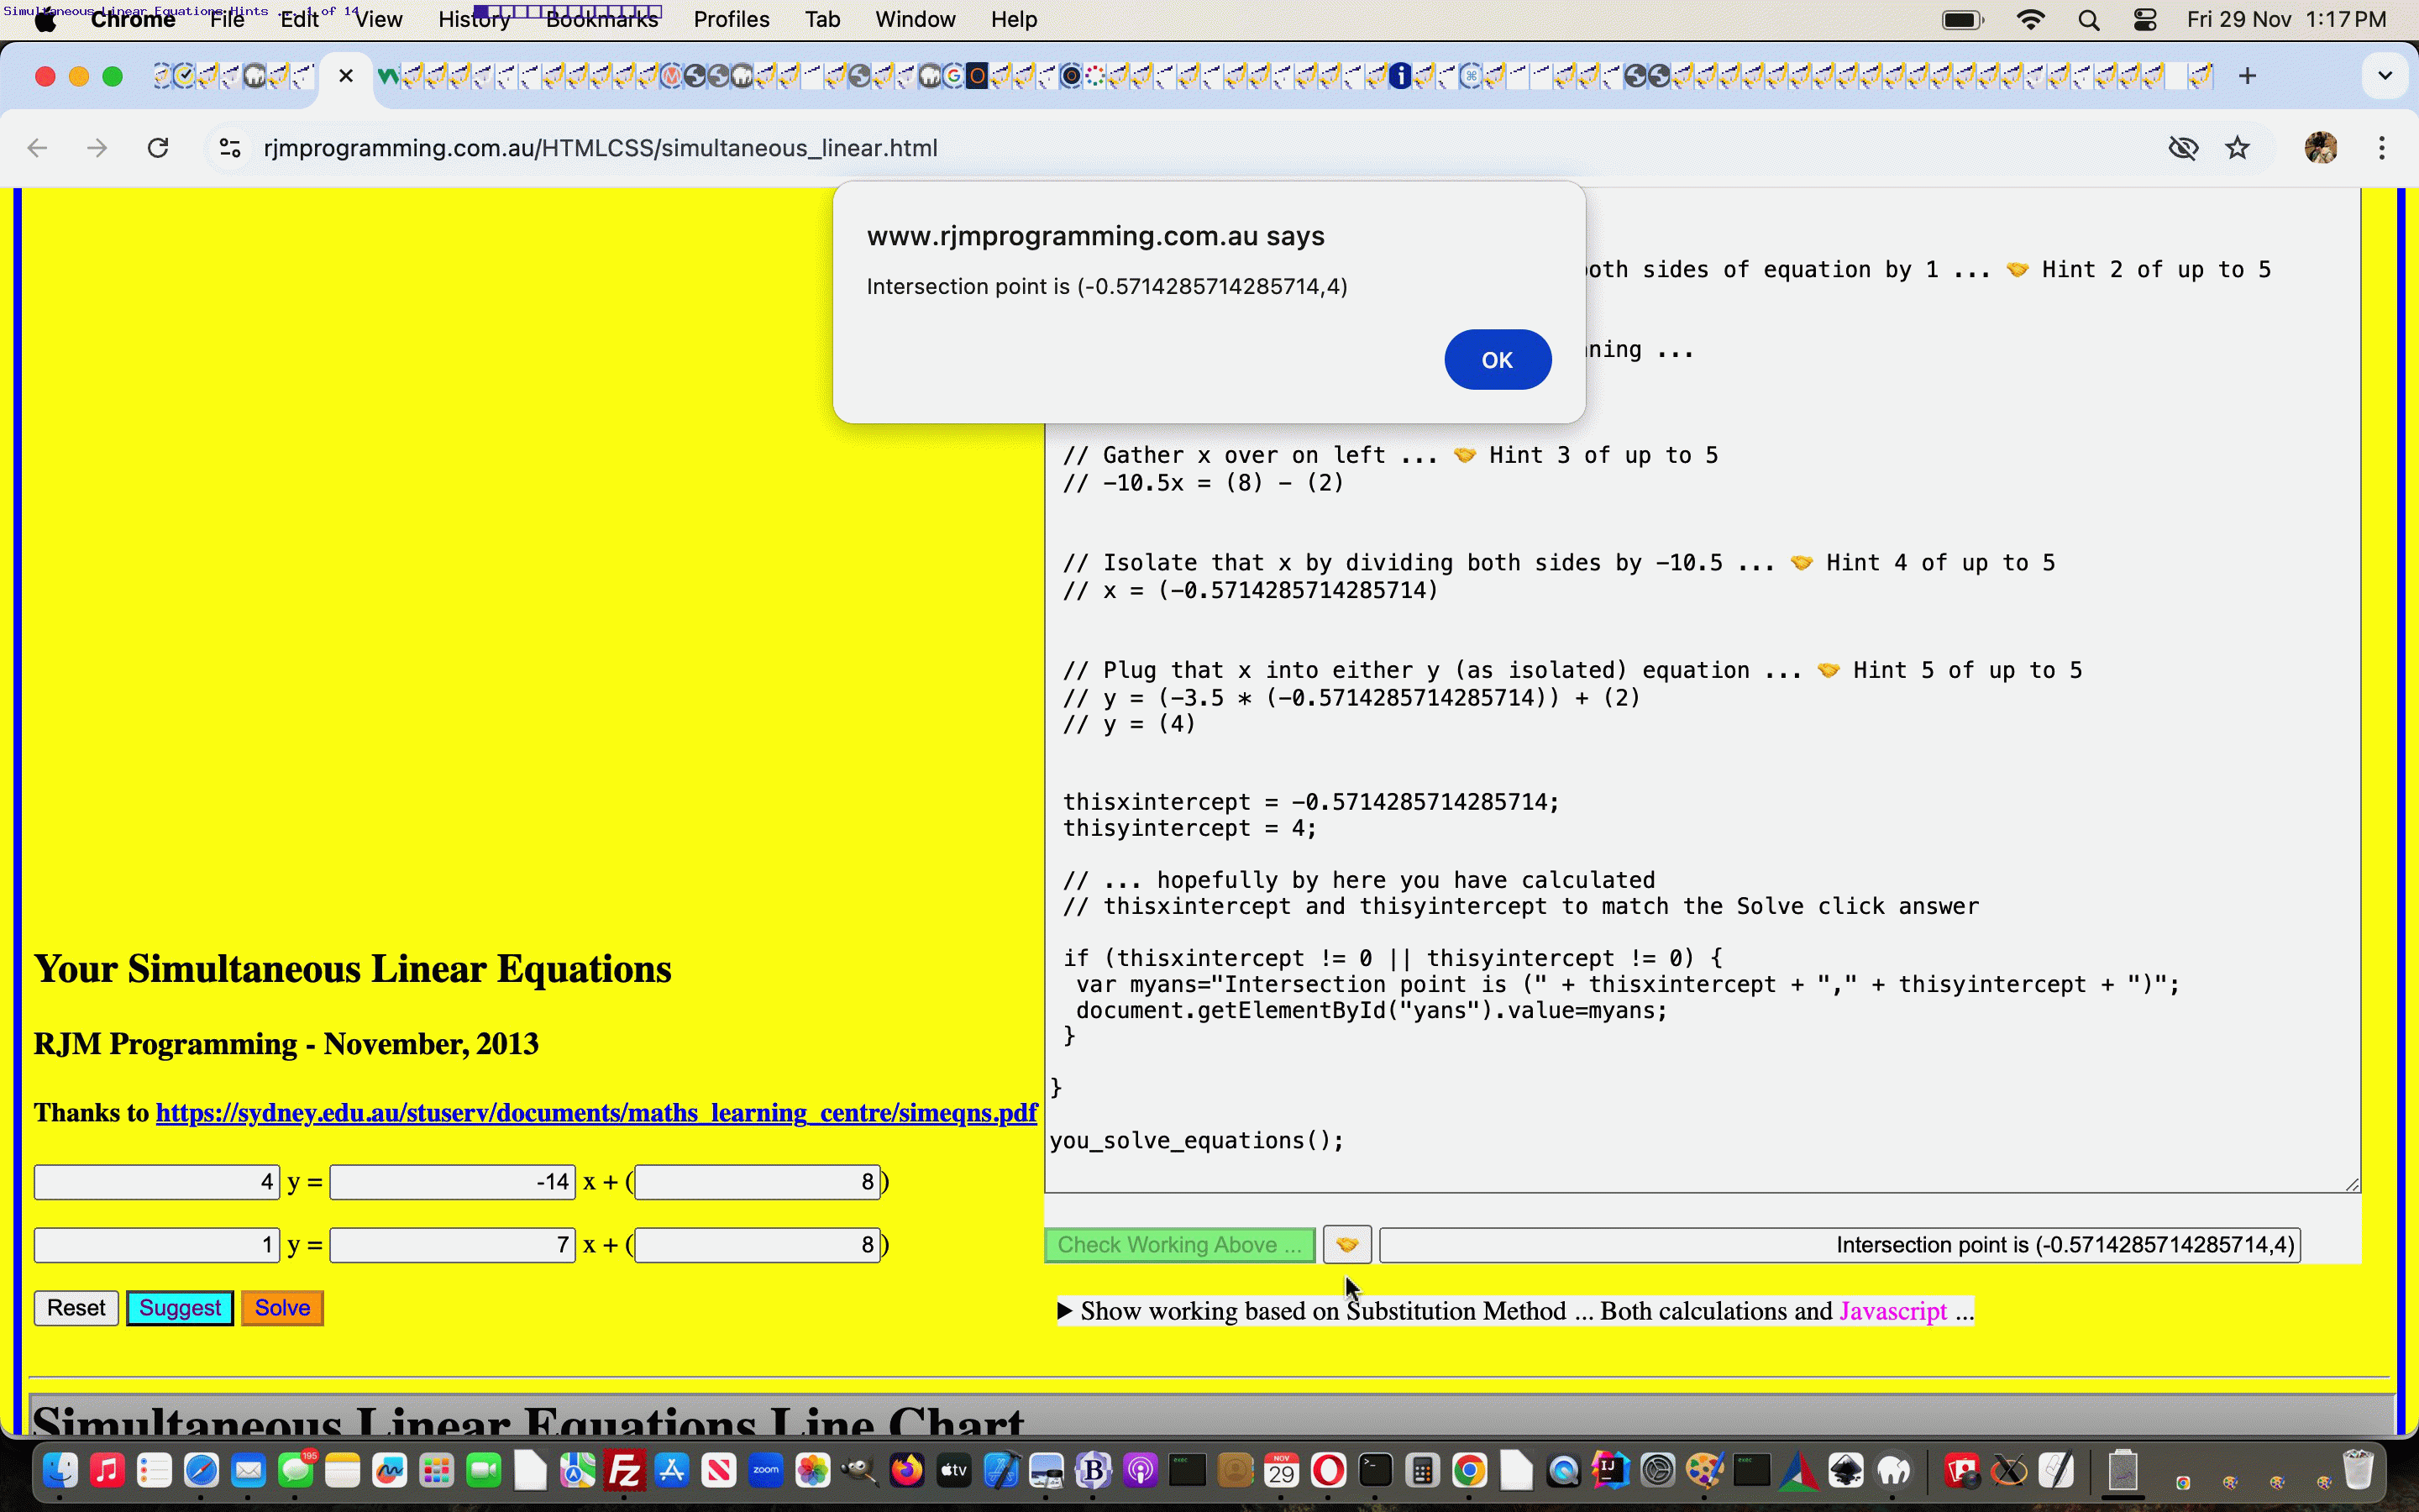Open Photos app from the dock
This screenshot has height=1512, width=2419.
click(x=813, y=1470)
